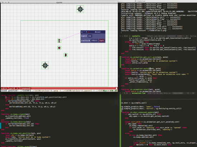Click the 'grid 1' status bar indicator
This screenshot has width=197, height=147.
(x=14, y=88)
